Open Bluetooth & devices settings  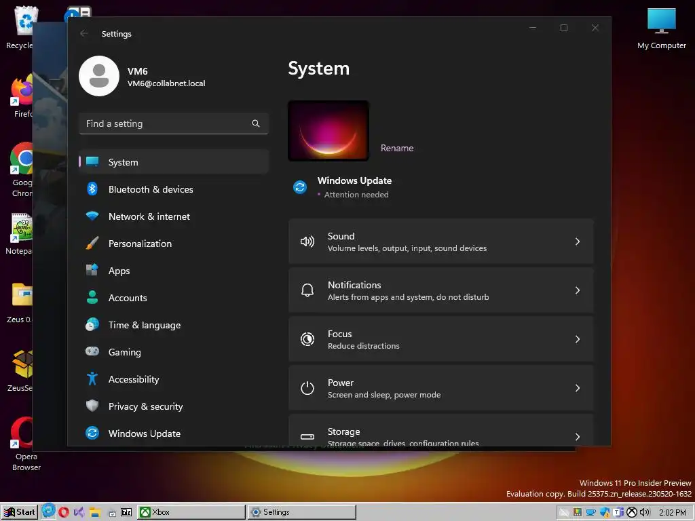coord(174,189)
